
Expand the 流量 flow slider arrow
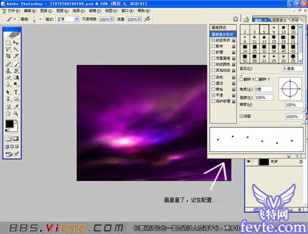pos(141,19)
